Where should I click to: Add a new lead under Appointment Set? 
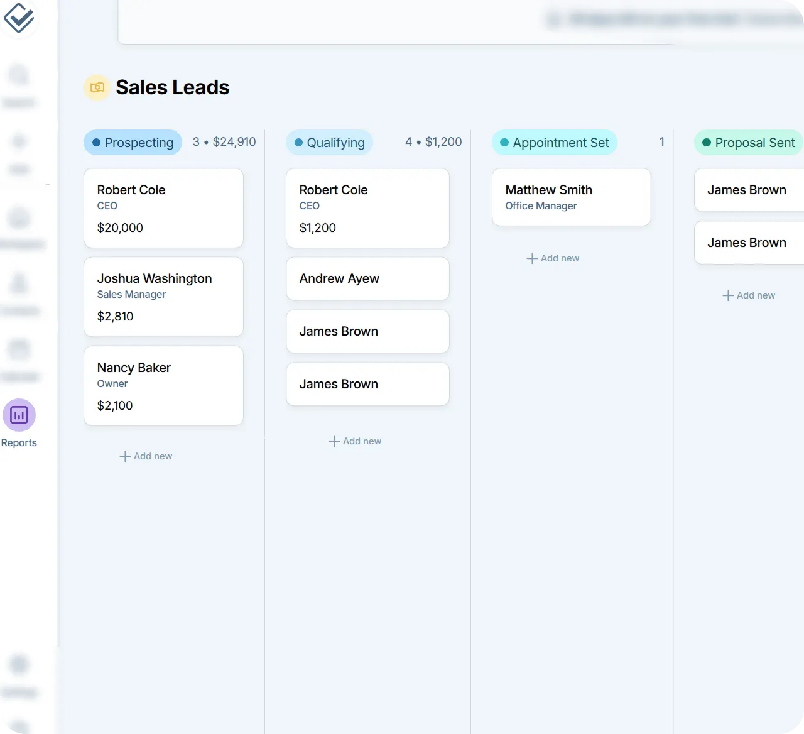553,258
